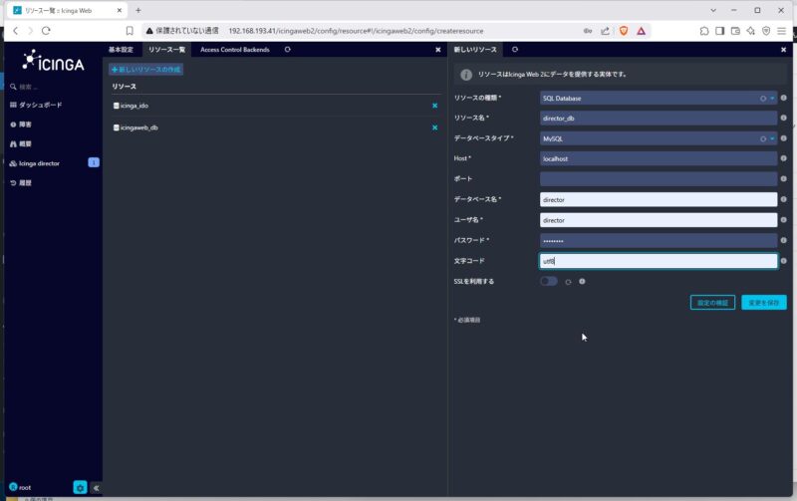This screenshot has width=797, height=501.
Task: Click the Icinga logo in the sidebar
Action: click(x=53, y=61)
